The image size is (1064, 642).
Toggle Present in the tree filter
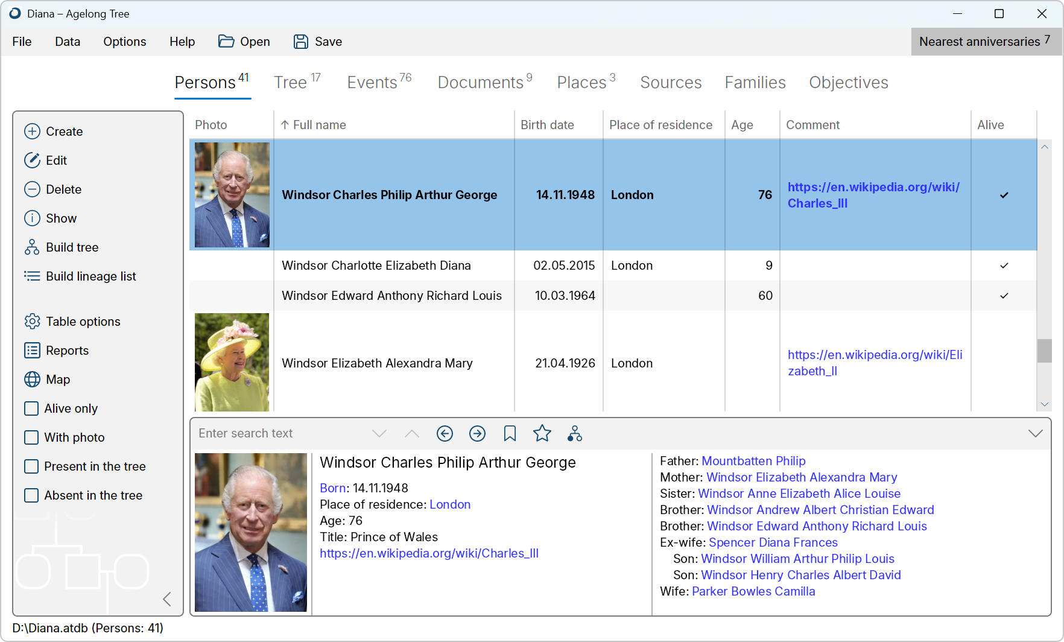(31, 466)
